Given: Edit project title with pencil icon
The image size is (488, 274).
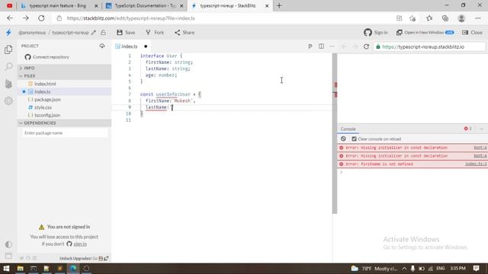Looking at the screenshot, I should [x=93, y=32].
